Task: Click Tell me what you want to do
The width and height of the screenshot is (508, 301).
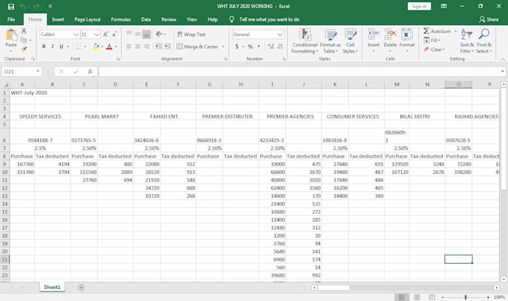Action: (269, 19)
